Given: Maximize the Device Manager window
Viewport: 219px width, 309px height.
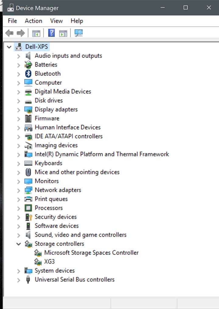Looking at the screenshot, I should coord(186,8).
